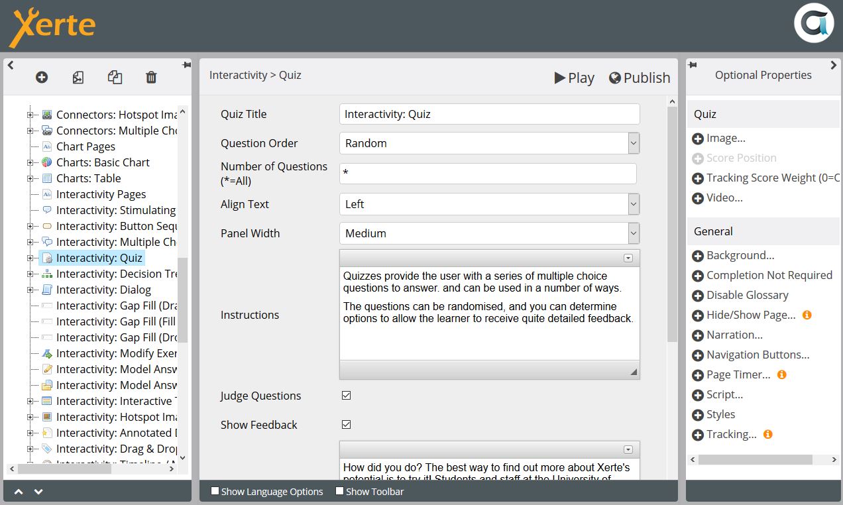The width and height of the screenshot is (843, 505).
Task: Expand the Interactivity: Dialog tree node
Action: [x=30, y=290]
